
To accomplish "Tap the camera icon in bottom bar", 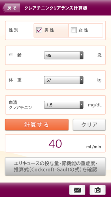I will tap(97, 190).
